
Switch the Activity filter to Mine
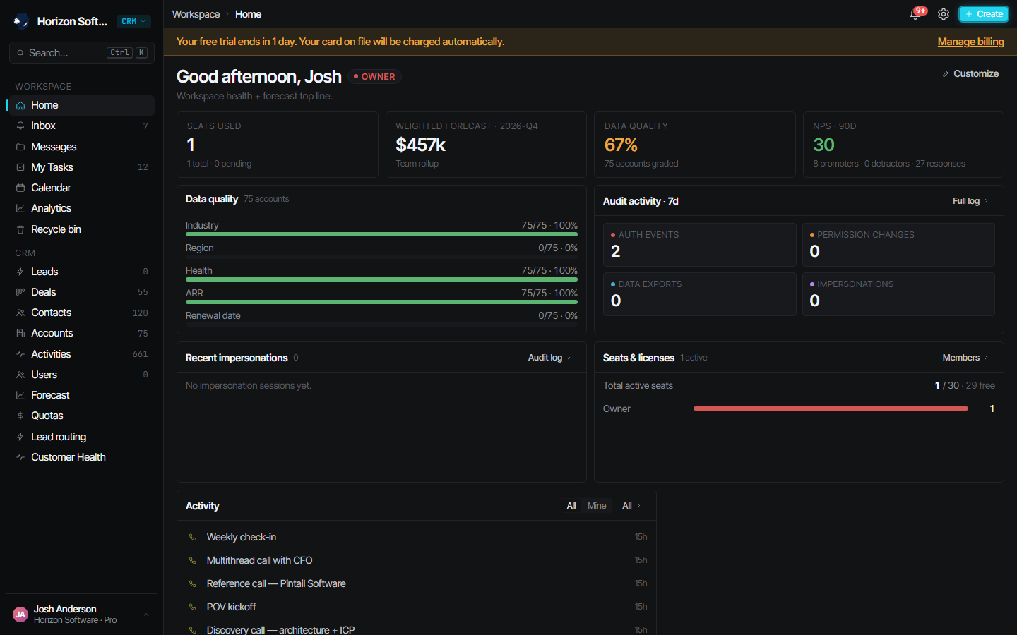coord(597,506)
